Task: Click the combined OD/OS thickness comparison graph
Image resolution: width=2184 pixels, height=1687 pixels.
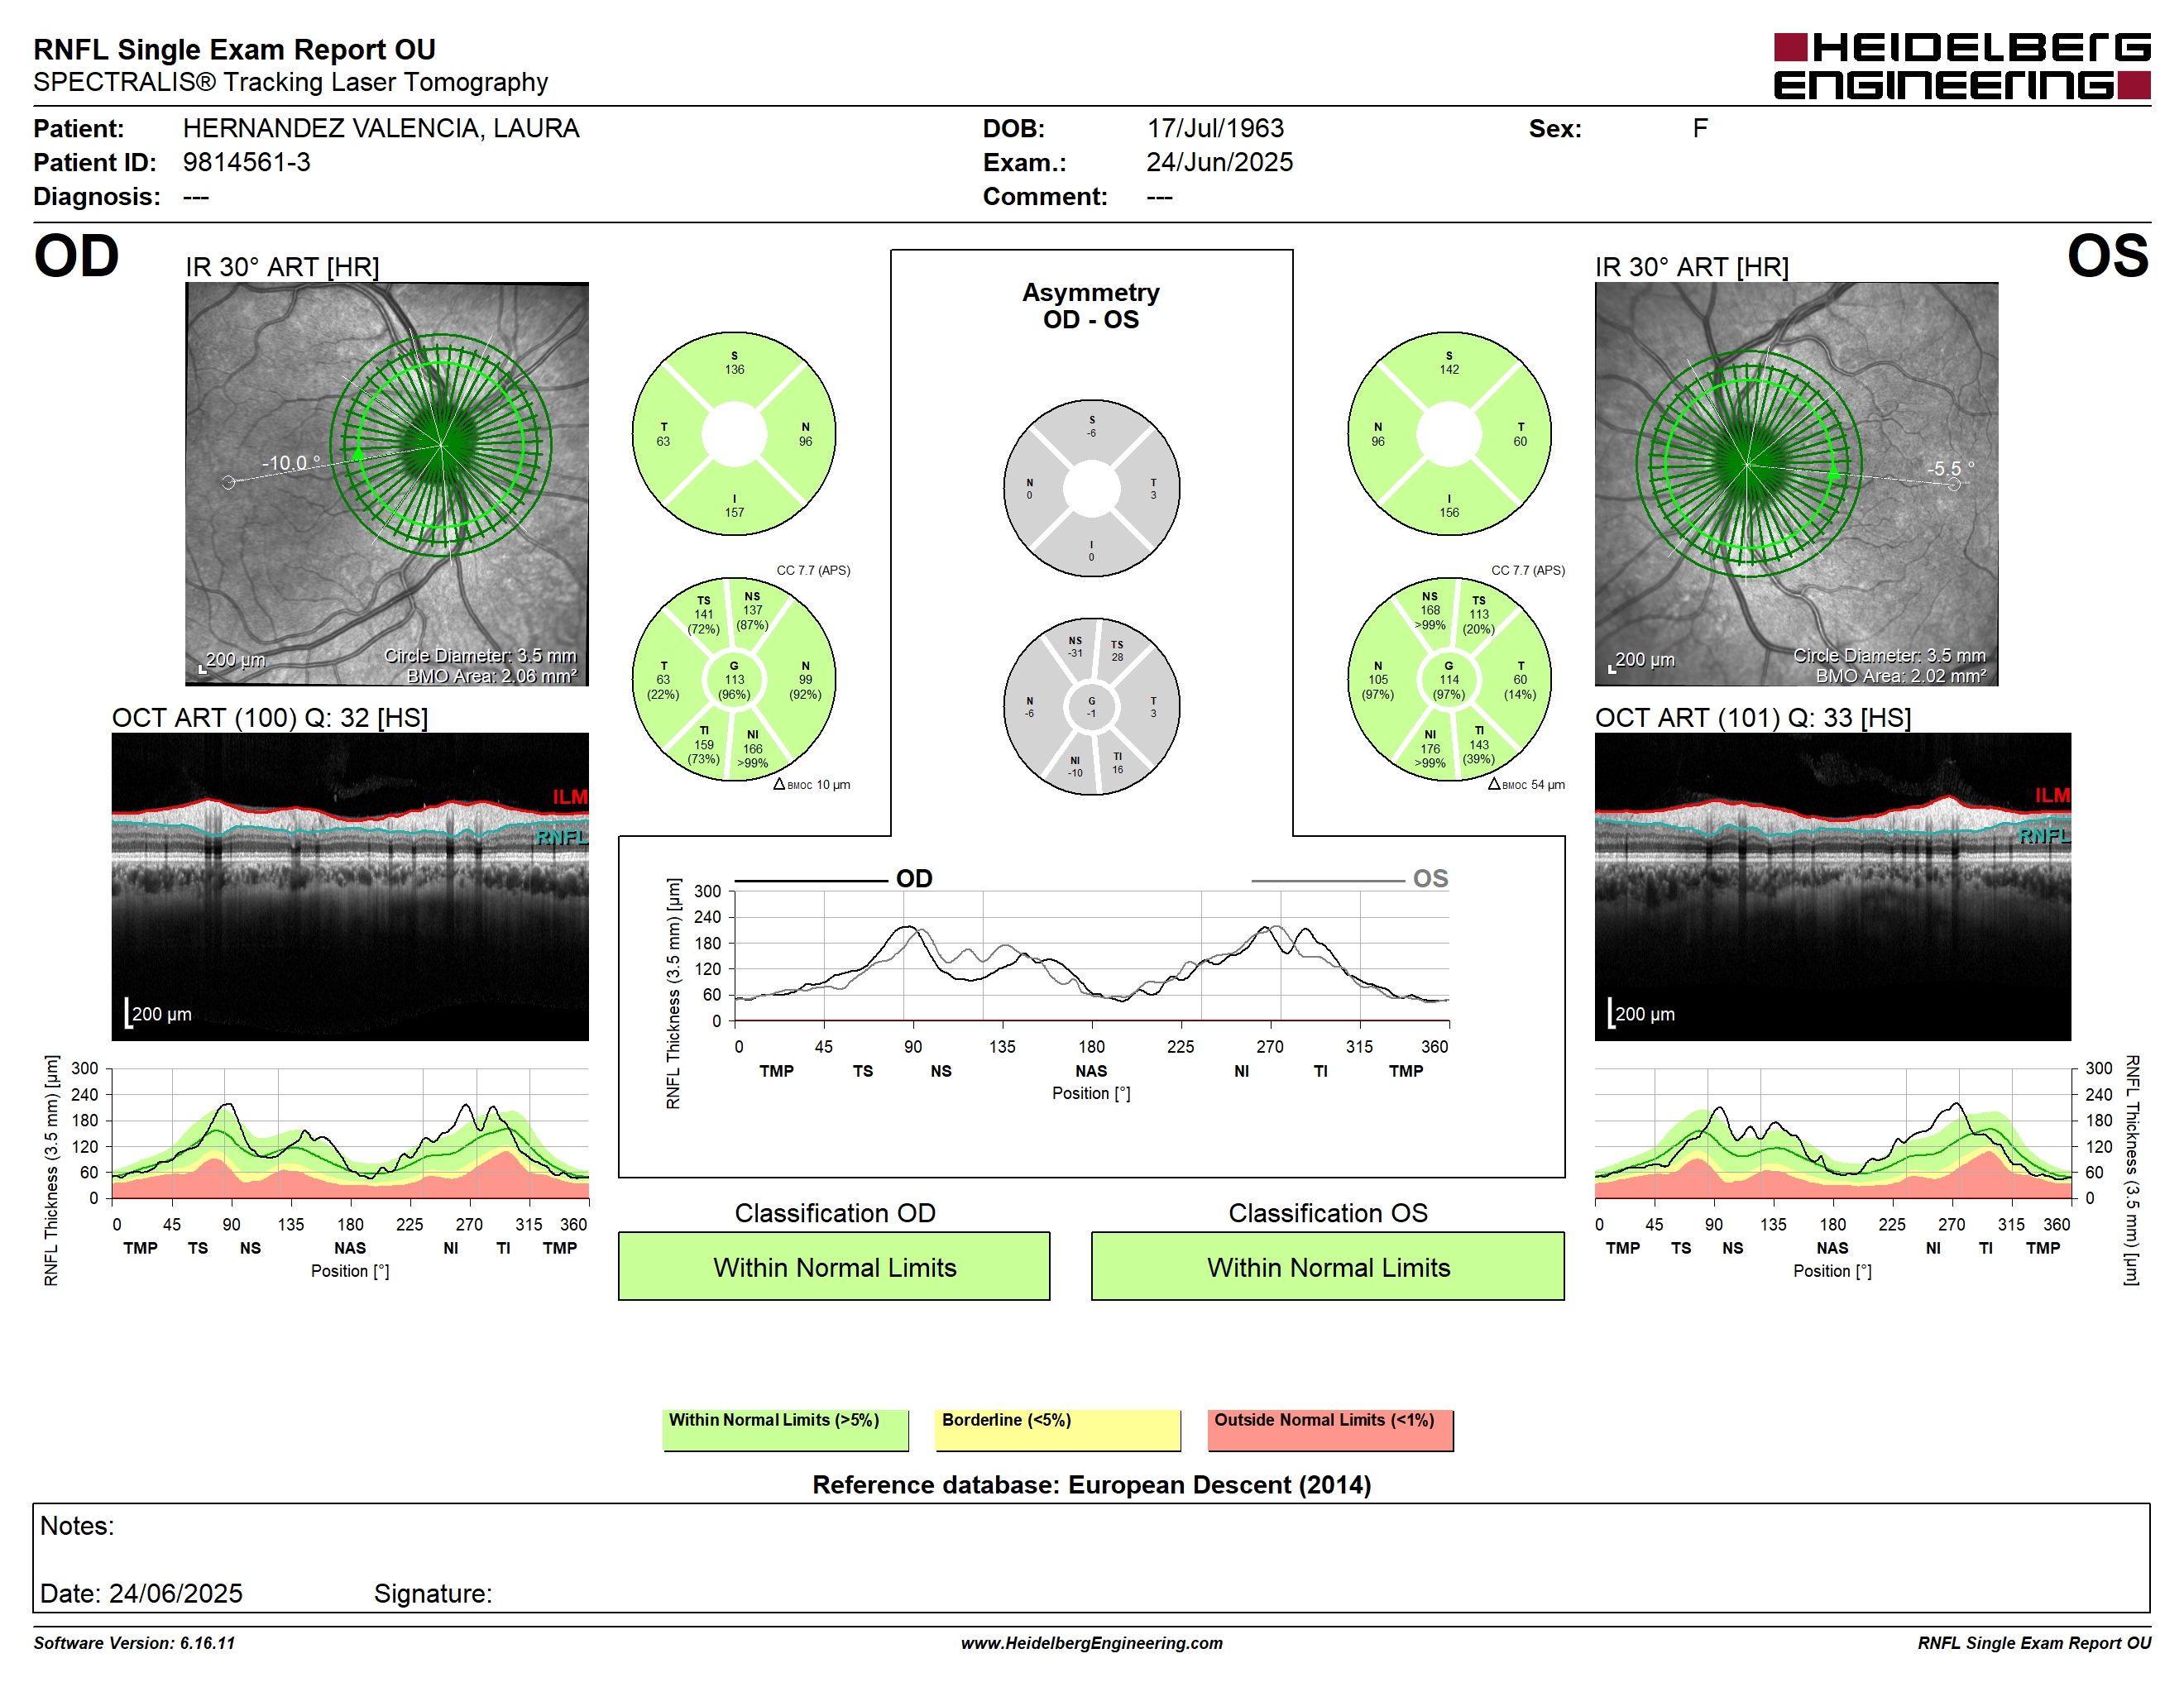Action: [x=1091, y=955]
